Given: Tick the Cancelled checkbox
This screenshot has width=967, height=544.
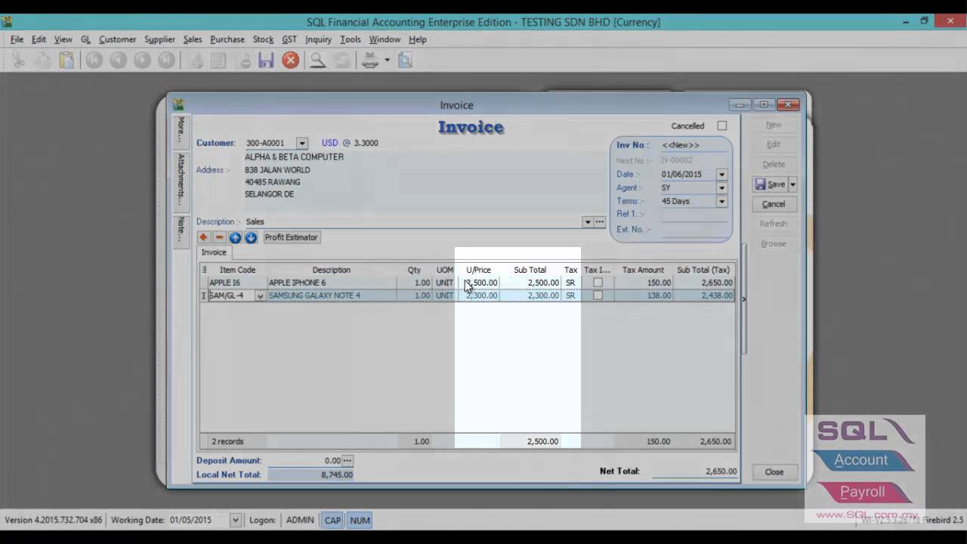Looking at the screenshot, I should (x=721, y=126).
